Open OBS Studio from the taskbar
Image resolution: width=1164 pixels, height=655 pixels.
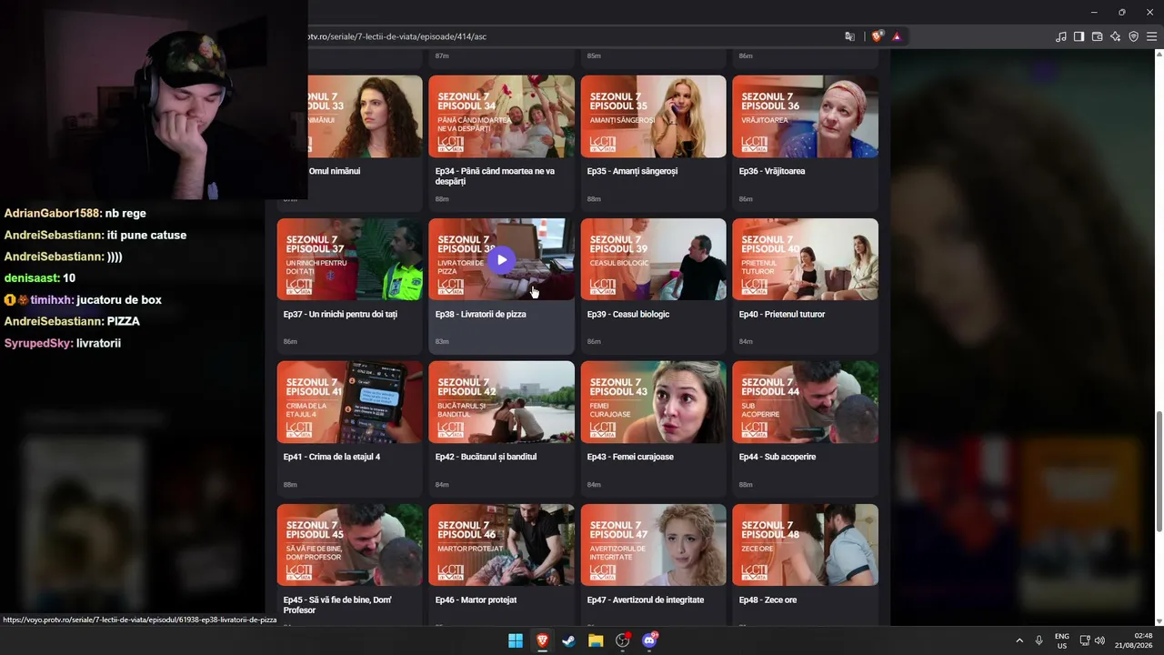coord(623,640)
